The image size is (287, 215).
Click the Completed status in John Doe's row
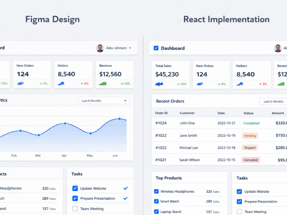click(x=251, y=123)
